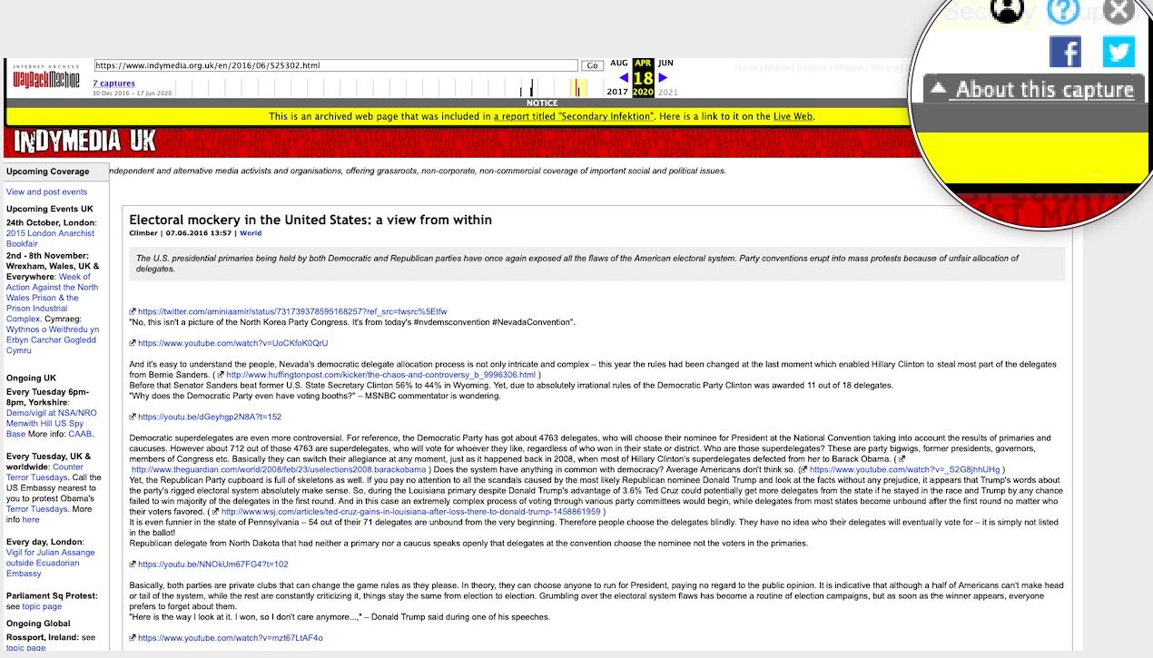Click the Go button
The height and width of the screenshot is (658, 1153).
(593, 65)
